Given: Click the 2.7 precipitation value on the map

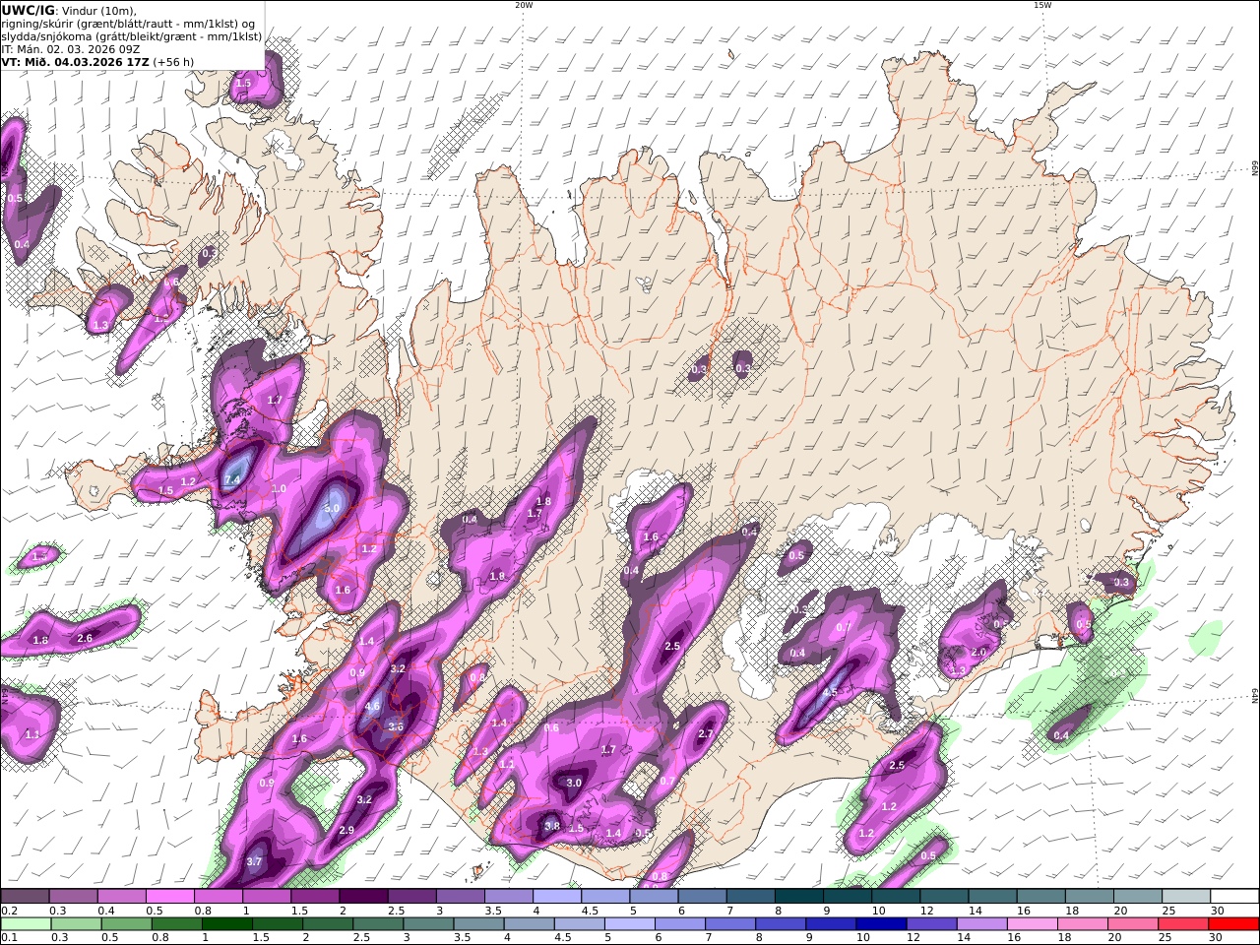Looking at the screenshot, I should click(x=705, y=733).
